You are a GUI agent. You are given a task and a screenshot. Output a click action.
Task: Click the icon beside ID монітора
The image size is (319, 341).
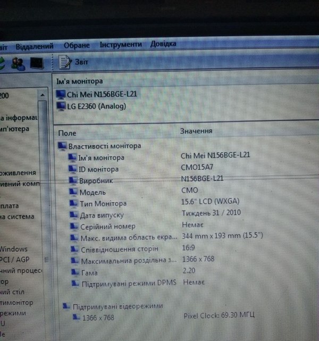(73, 169)
